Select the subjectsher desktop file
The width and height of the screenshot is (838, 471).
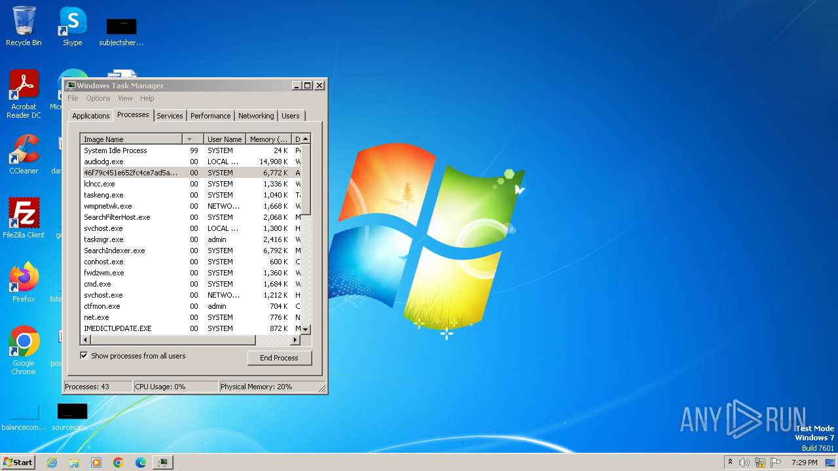(121, 31)
